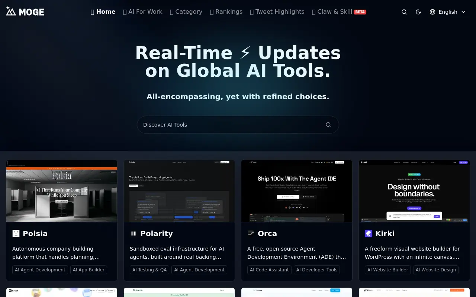The width and height of the screenshot is (476, 297).
Task: Click the Polsia logo icon
Action: 16,234
